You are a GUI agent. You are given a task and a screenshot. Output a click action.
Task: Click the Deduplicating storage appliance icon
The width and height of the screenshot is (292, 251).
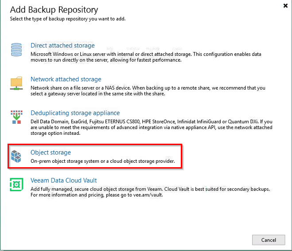(16, 117)
